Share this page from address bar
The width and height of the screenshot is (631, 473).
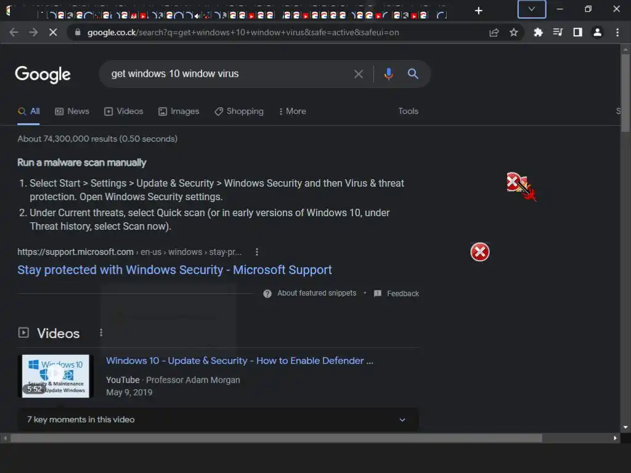pyautogui.click(x=494, y=33)
